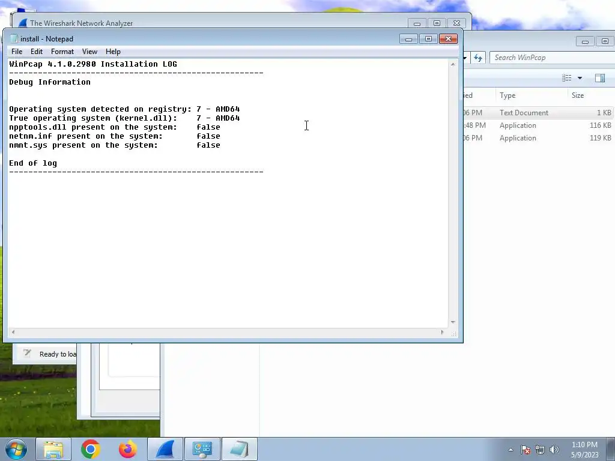Click the network connection tray icon
The height and width of the screenshot is (461, 615).
click(540, 450)
